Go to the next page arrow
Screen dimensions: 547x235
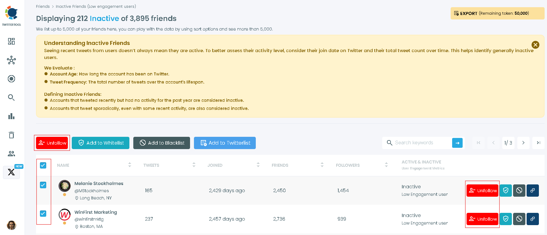point(523,143)
